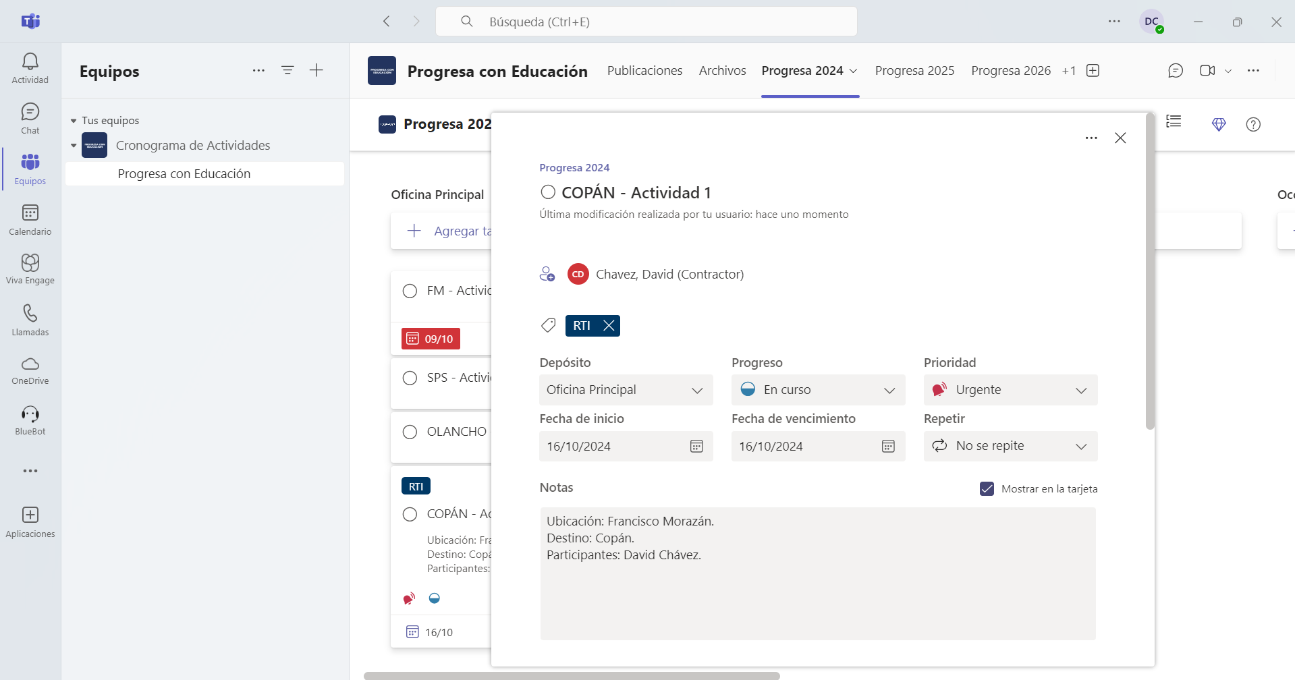Expand meeting options chevron
This screenshot has width=1295, height=680.
[x=1228, y=71]
